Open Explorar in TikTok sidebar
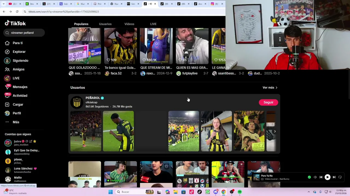The image size is (350, 196). point(15,52)
